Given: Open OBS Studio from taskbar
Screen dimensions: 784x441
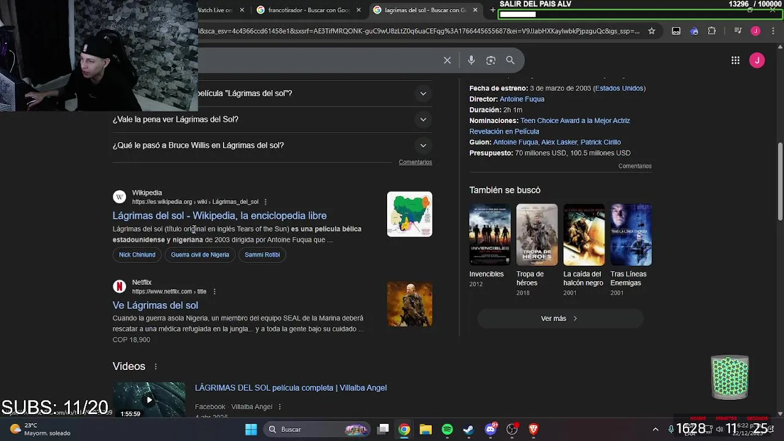Looking at the screenshot, I should coord(512,429).
